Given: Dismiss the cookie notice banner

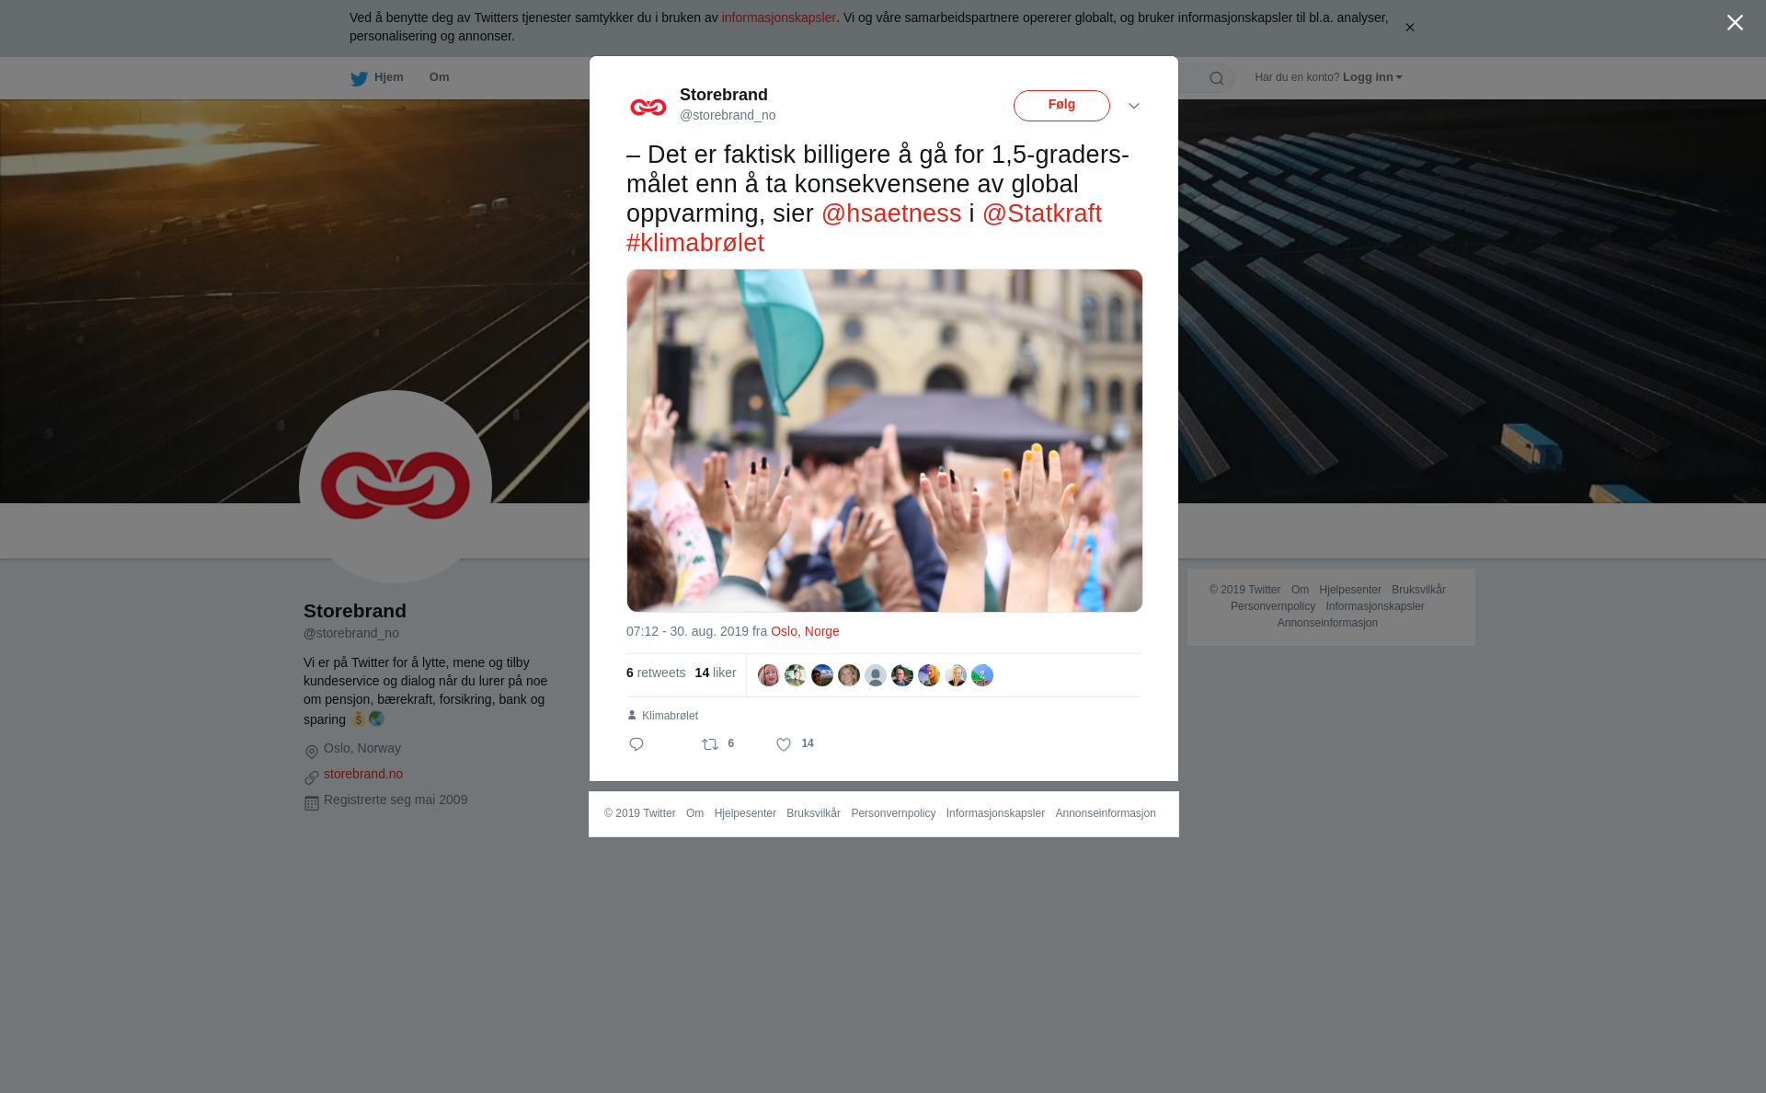Looking at the screenshot, I should coord(1409,28).
